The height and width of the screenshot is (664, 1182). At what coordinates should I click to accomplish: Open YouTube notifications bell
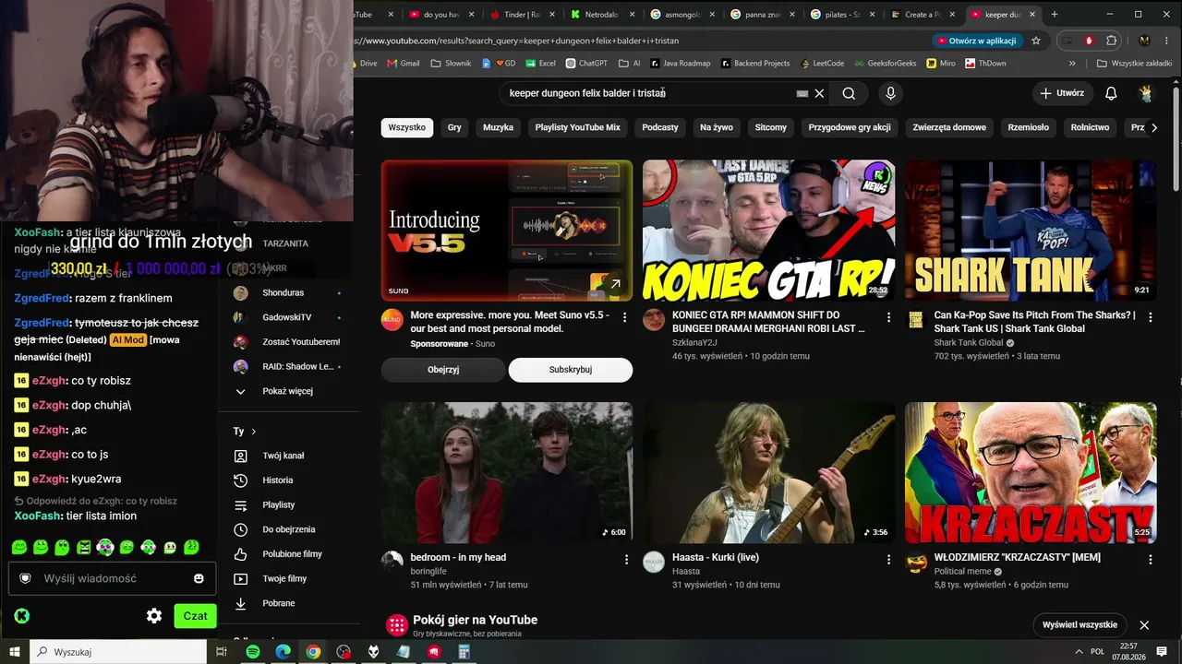pyautogui.click(x=1112, y=93)
